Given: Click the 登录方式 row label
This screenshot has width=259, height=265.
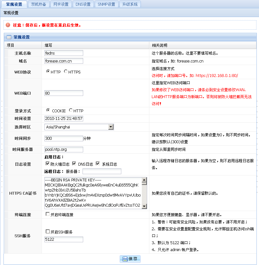Looking at the screenshot, I should [x=23, y=111].
